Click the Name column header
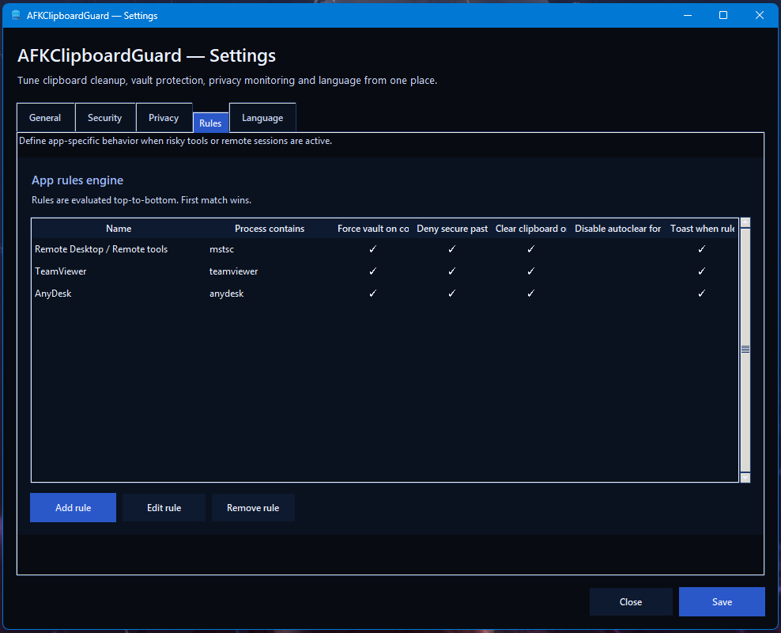The height and width of the screenshot is (633, 781). [x=119, y=229]
